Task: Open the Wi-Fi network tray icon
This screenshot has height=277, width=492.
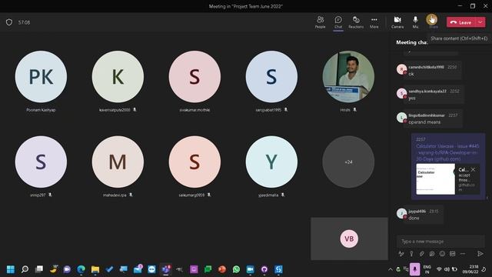Action: click(439, 269)
